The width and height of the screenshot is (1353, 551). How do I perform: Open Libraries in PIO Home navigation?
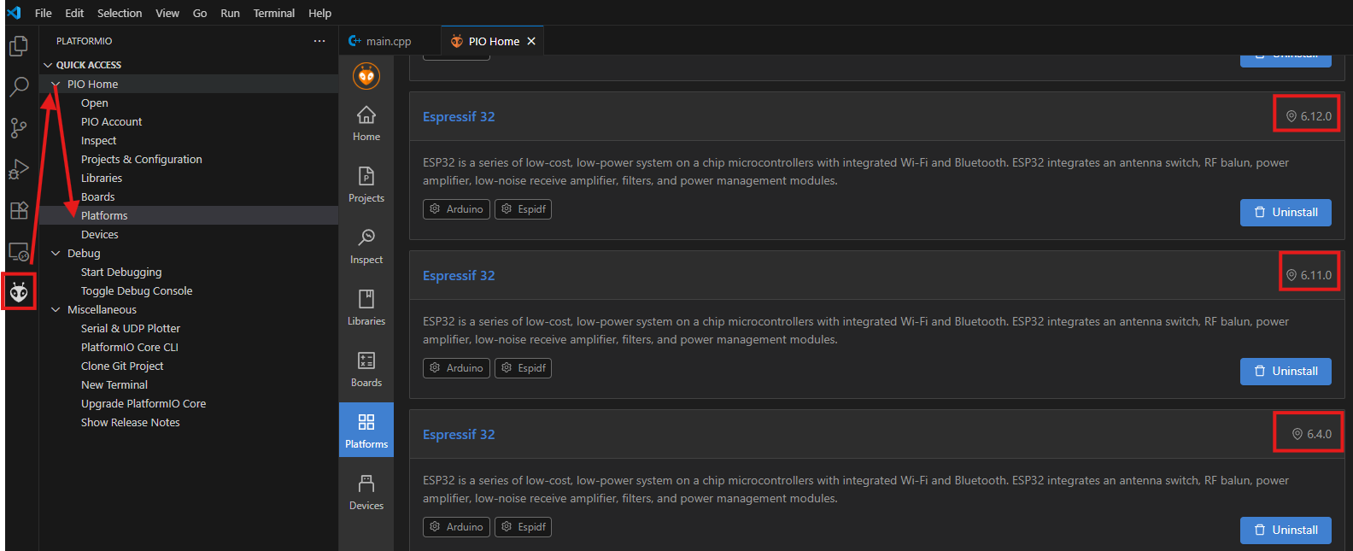366,308
